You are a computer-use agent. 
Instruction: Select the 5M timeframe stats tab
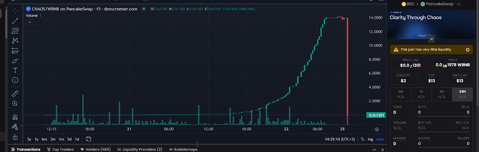401,94
